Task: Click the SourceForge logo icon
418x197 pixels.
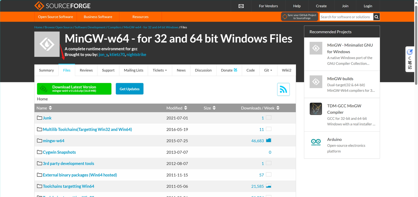Action: pyautogui.click(x=39, y=6)
